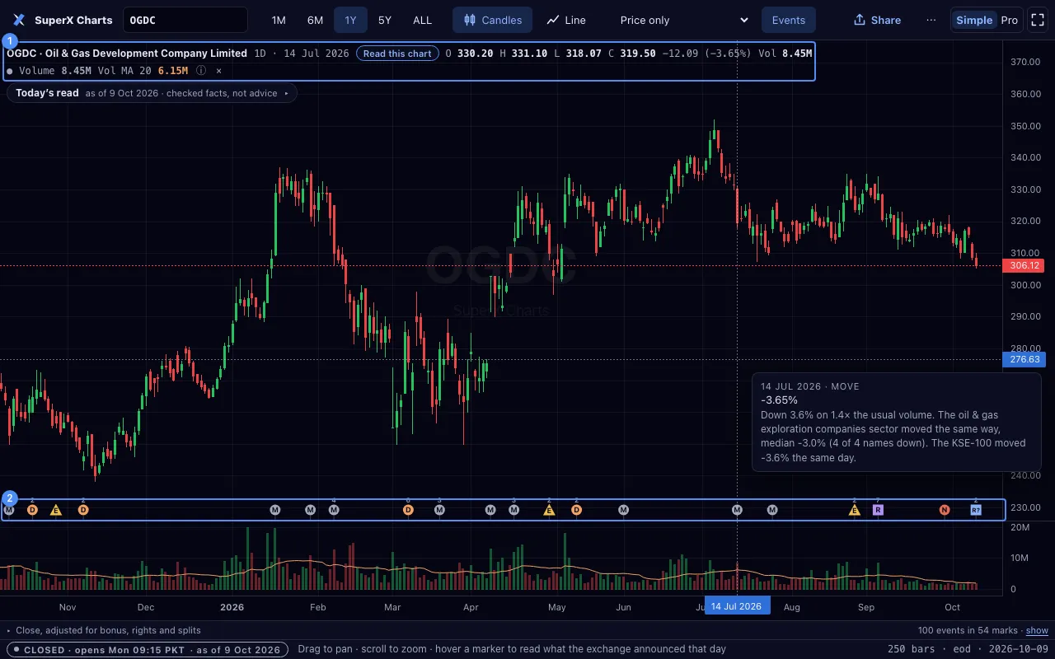The image size is (1055, 659).
Task: Toggle the Events overlay button
Action: (x=789, y=20)
